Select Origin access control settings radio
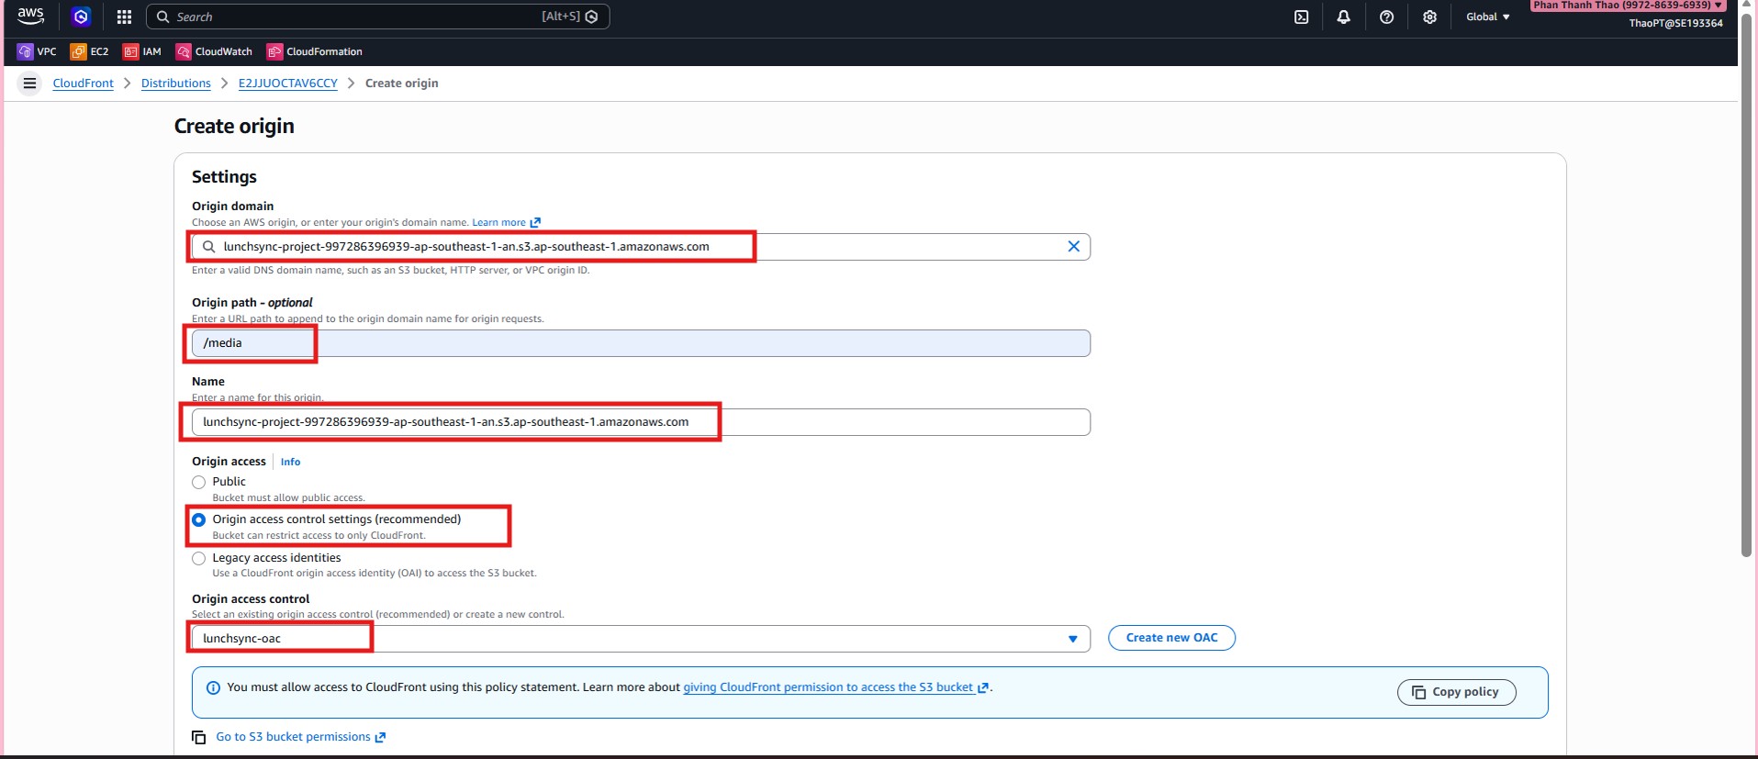Image resolution: width=1758 pixels, height=759 pixels. point(198,519)
